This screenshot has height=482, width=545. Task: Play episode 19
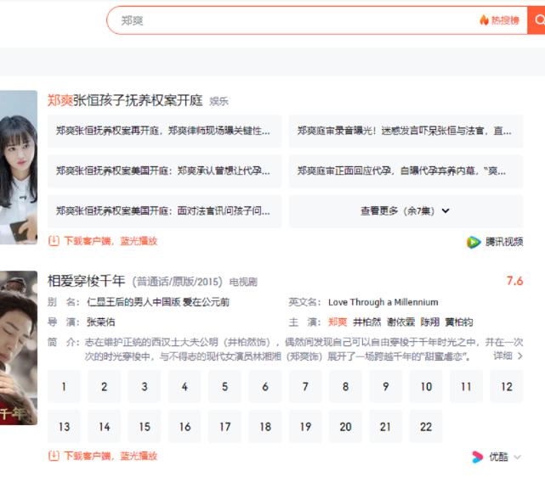pos(305,427)
